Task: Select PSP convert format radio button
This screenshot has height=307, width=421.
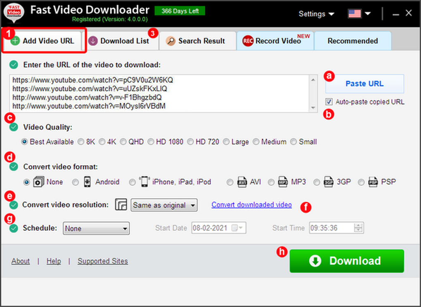Action: (362, 182)
